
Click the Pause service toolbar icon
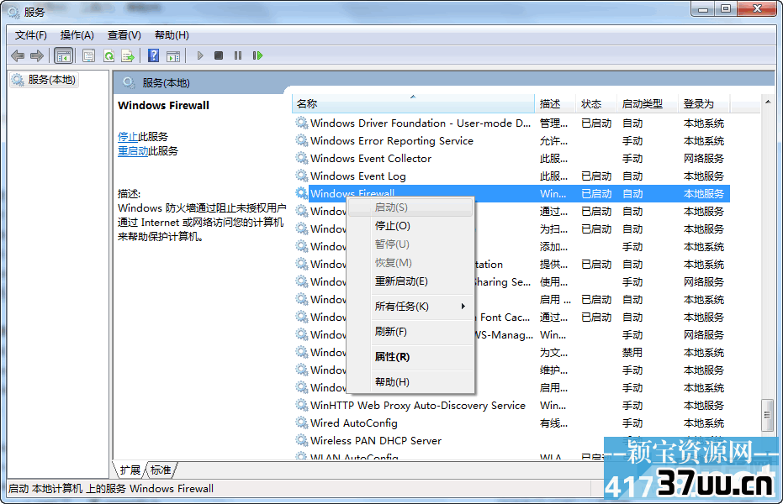238,55
